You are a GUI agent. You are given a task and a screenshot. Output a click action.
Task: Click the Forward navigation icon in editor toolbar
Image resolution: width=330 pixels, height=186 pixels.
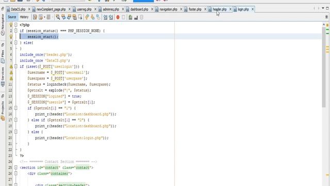[x=48, y=17]
